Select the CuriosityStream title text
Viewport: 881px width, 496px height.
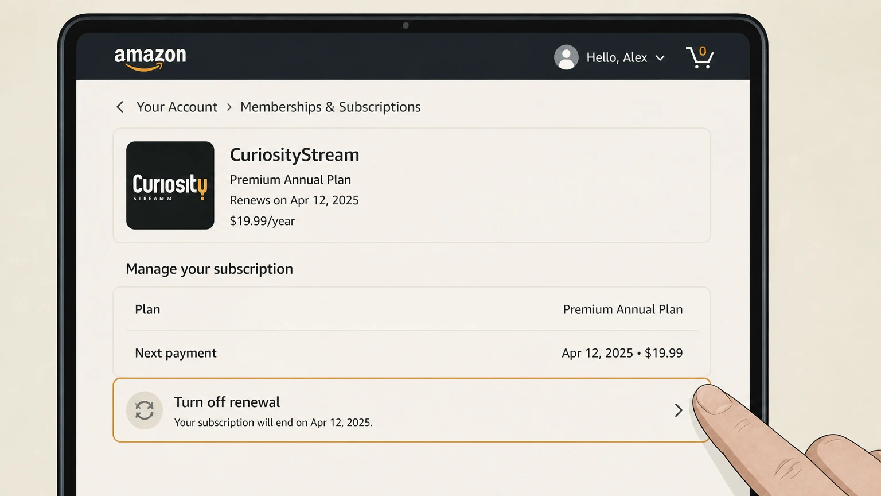tap(294, 154)
